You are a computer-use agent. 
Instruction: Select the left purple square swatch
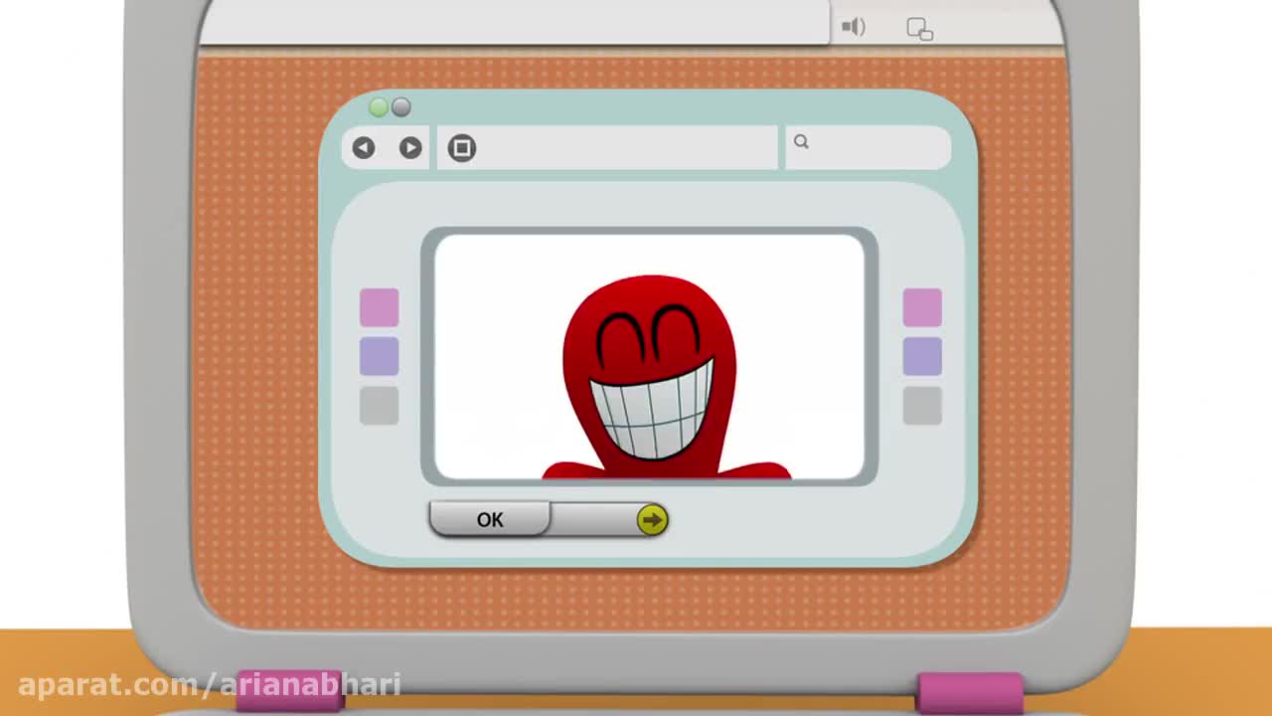(x=379, y=357)
